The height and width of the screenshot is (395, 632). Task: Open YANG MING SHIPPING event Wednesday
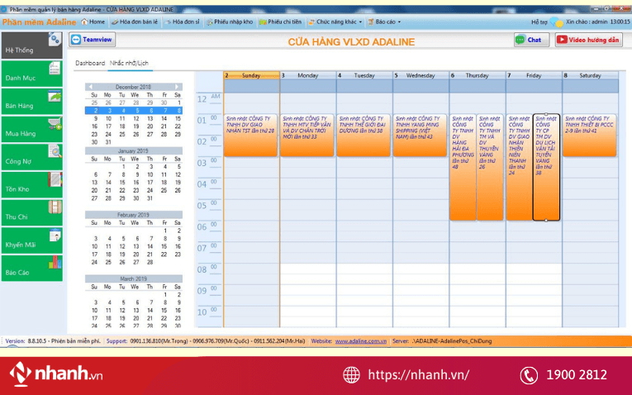pyautogui.click(x=420, y=136)
